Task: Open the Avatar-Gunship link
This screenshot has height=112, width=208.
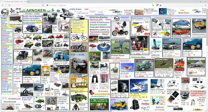Action: (137, 18)
